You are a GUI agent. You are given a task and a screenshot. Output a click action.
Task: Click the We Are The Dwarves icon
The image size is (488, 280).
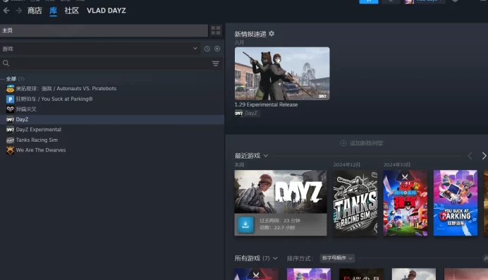11,150
